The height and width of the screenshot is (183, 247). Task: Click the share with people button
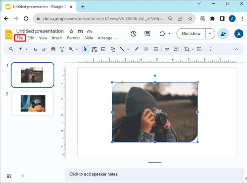pos(223,34)
